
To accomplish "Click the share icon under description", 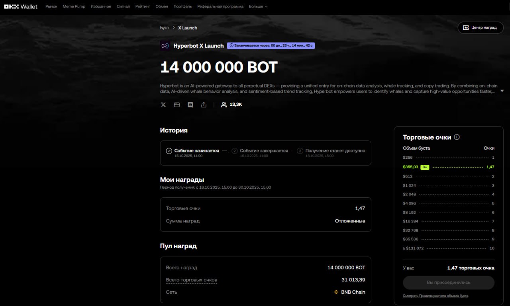I will coord(204,105).
